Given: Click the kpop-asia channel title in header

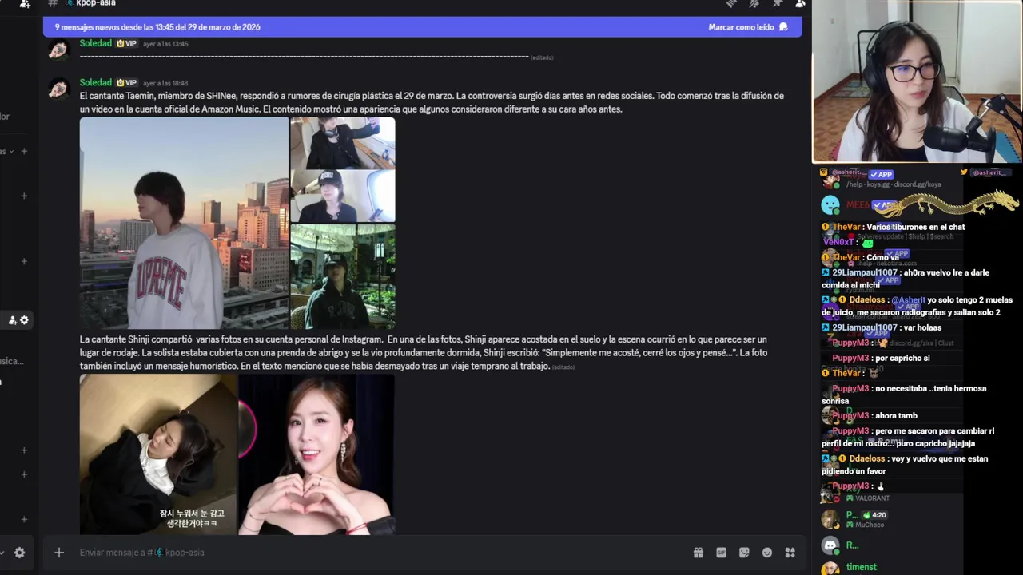Looking at the screenshot, I should (x=96, y=3).
